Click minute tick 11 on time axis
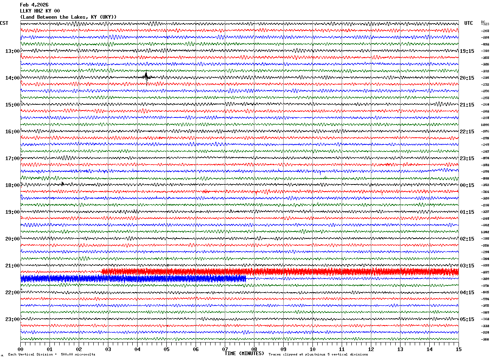Image resolution: width=491 pixels, height=360 pixels. click(x=342, y=349)
